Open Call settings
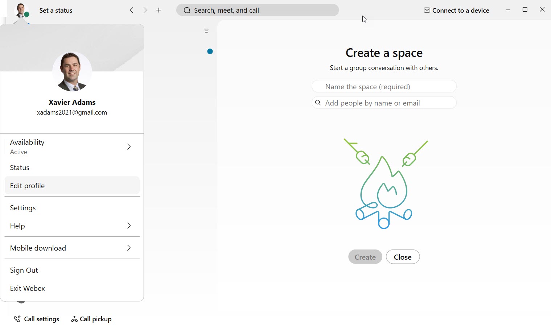 [x=36, y=319]
